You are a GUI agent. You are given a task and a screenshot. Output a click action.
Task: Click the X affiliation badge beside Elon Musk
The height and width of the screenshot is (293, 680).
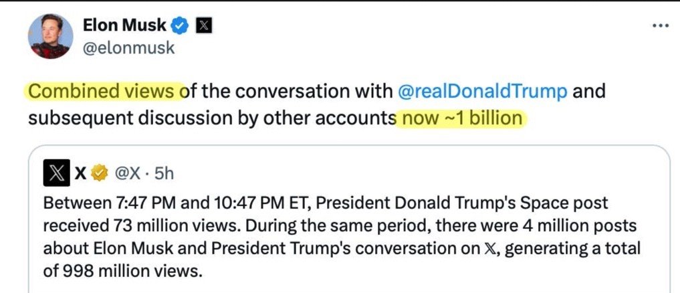(x=204, y=27)
